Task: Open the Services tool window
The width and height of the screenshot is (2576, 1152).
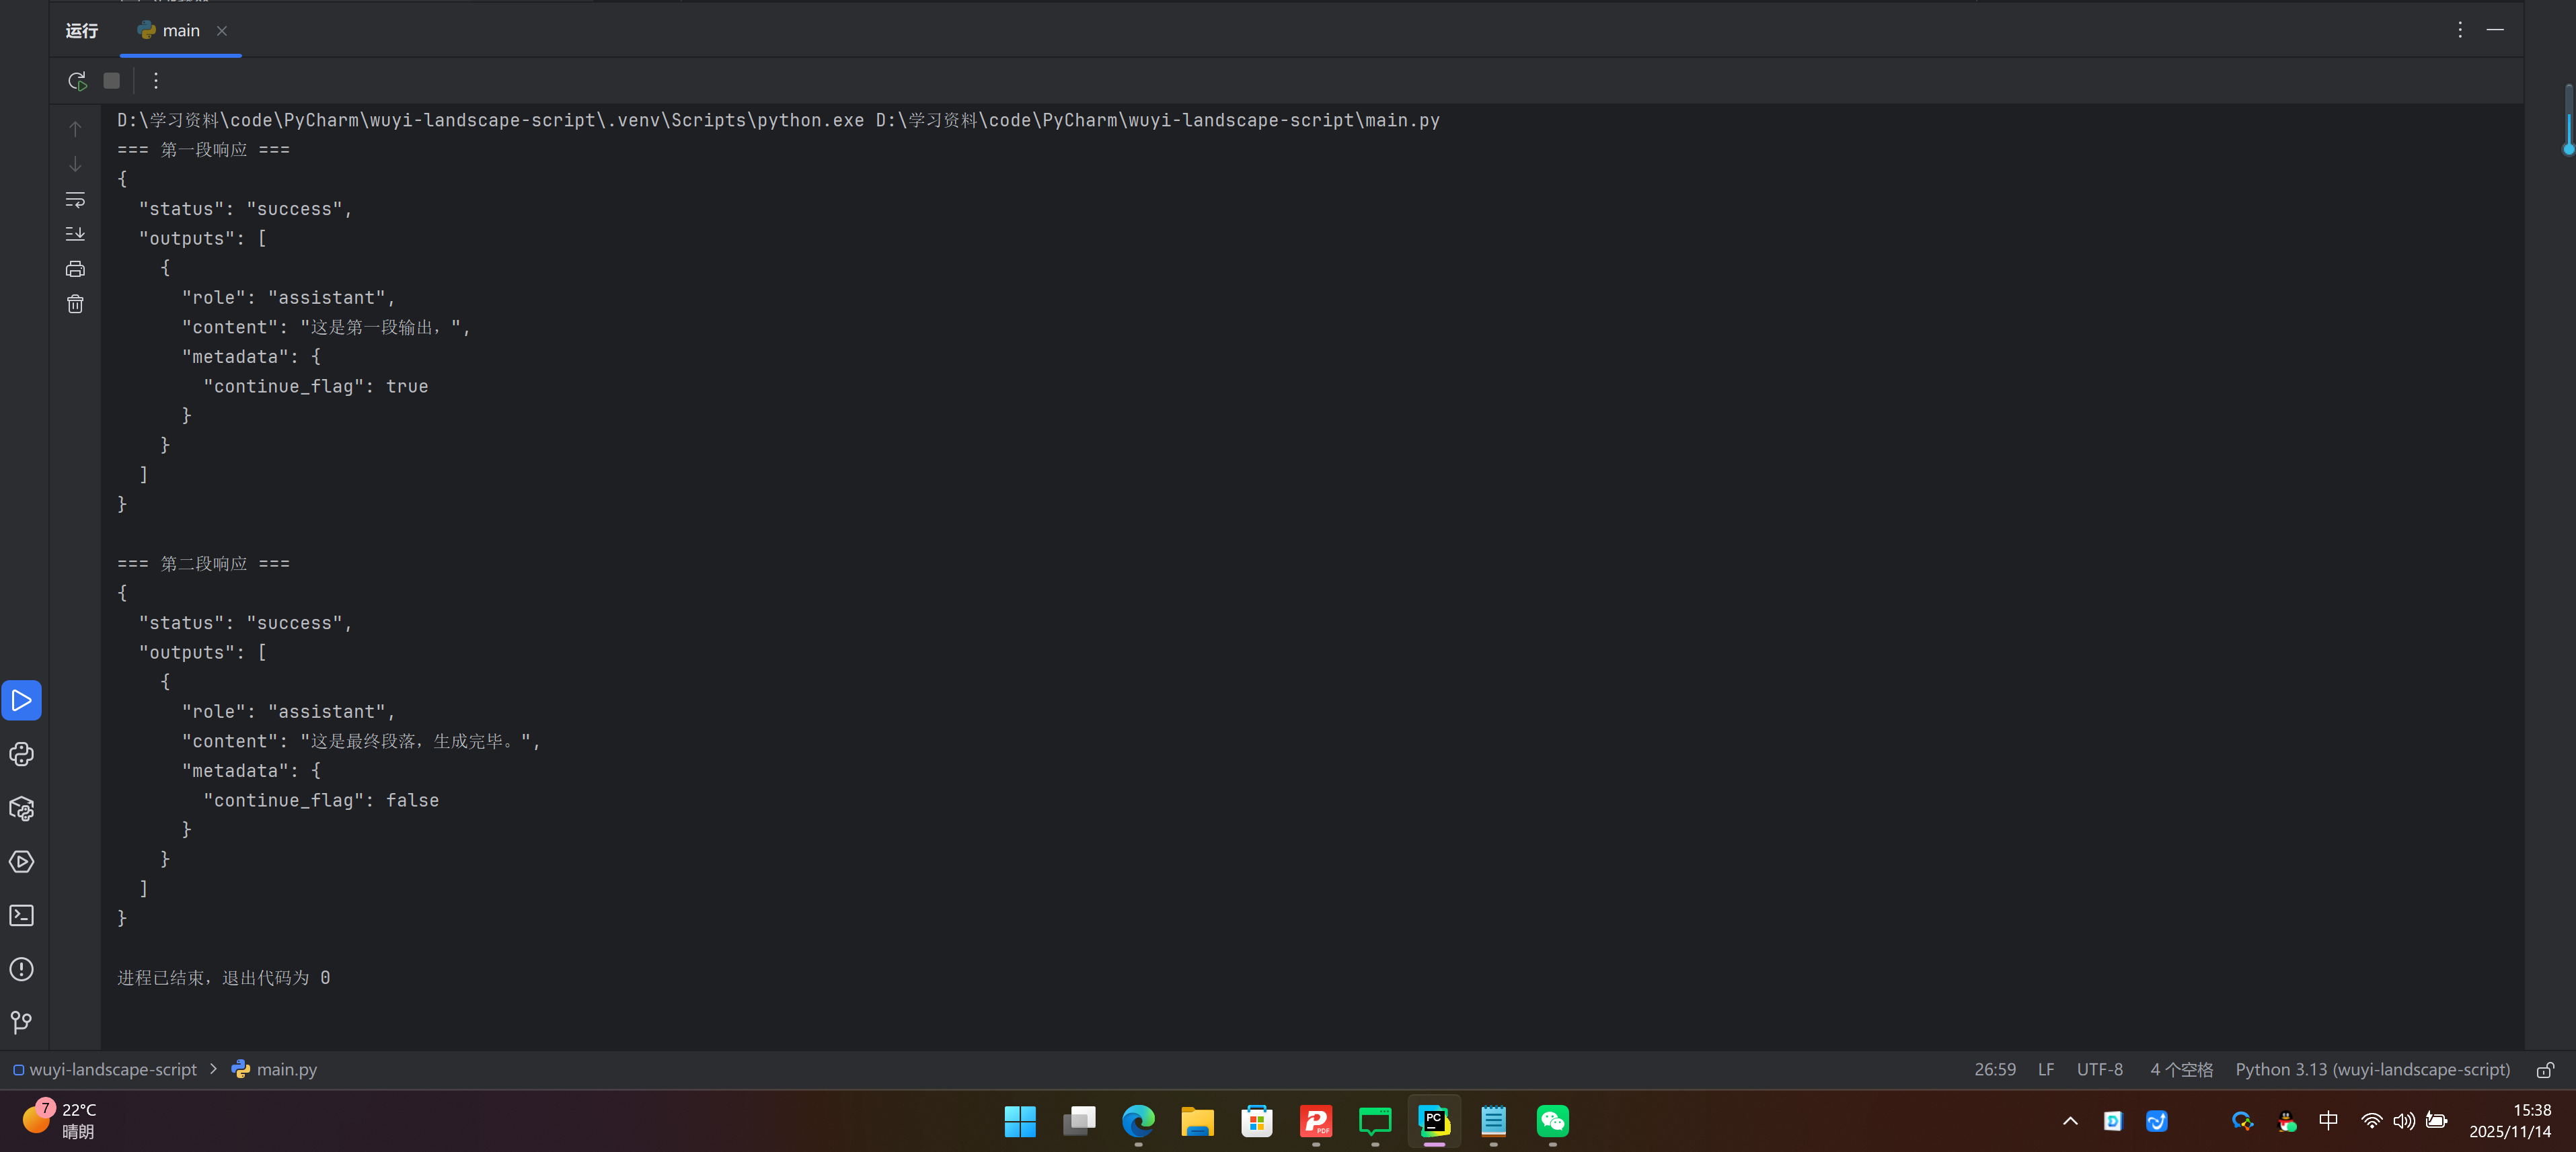Action: [22, 862]
